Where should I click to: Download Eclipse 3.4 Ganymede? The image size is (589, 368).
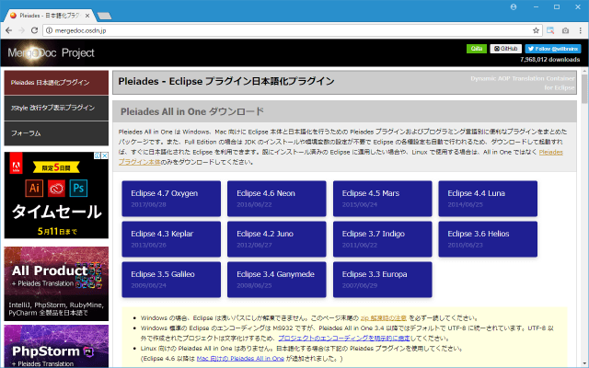(277, 280)
